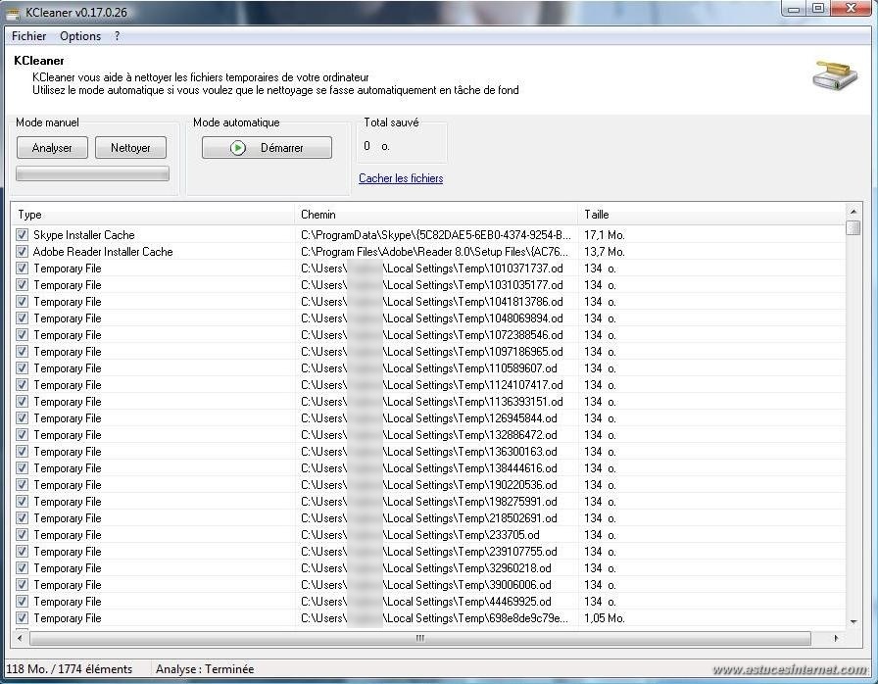Click path ending Temp\1136393151.od
Image resolution: width=878 pixels, height=684 pixels.
[432, 402]
